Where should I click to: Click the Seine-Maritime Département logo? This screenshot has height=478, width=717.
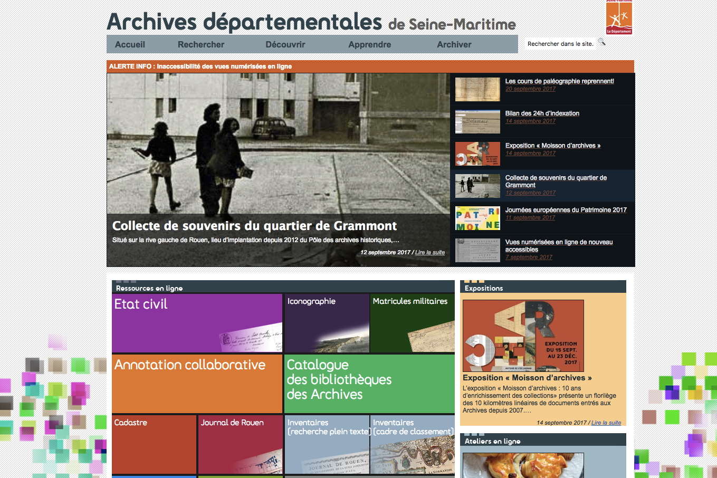pos(619,17)
